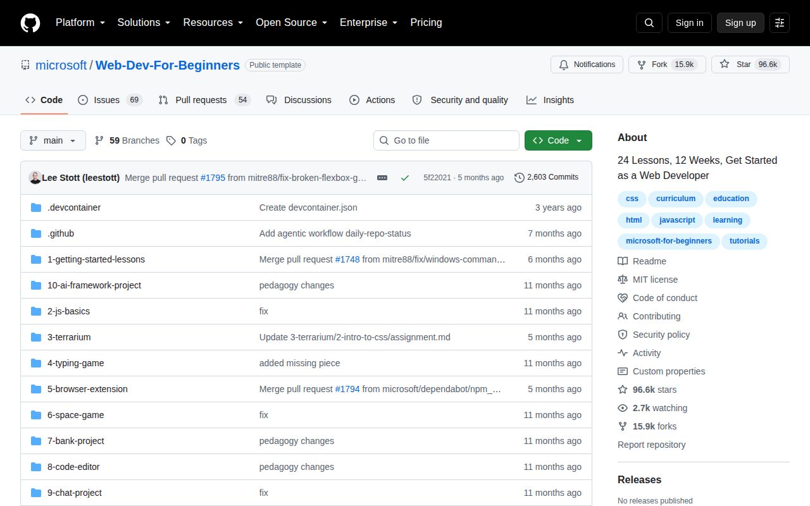Open the 2,603 Commits history link
The width and height of the screenshot is (810, 506).
[546, 178]
